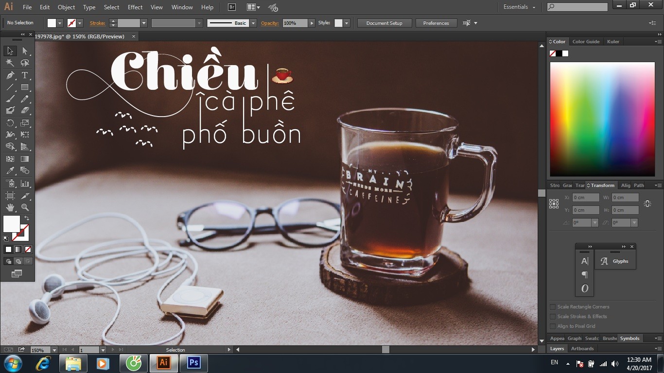Expand the Basic brush definition dropdown
664x373 pixels.
coord(253,23)
